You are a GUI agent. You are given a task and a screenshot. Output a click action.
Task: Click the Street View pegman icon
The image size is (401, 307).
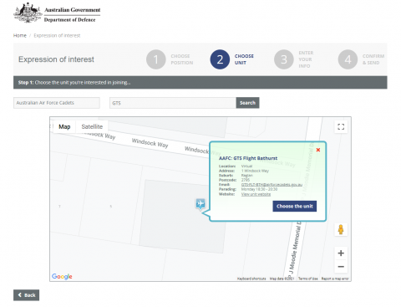pyautogui.click(x=341, y=230)
